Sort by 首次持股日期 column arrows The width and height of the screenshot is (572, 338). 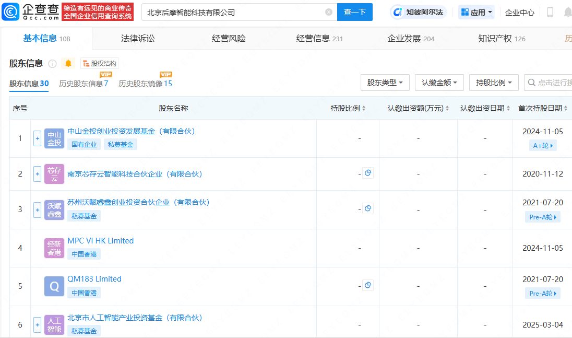tap(565, 109)
